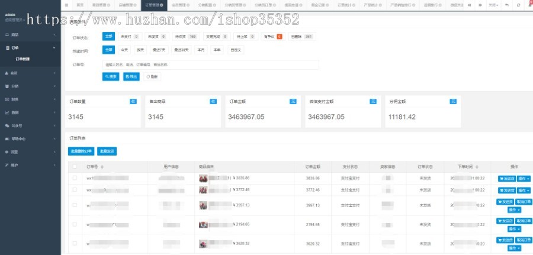Image resolution: width=533 pixels, height=255 pixels.
Task: Open the 帮助中心 sidebar menu
Action: pos(31,139)
